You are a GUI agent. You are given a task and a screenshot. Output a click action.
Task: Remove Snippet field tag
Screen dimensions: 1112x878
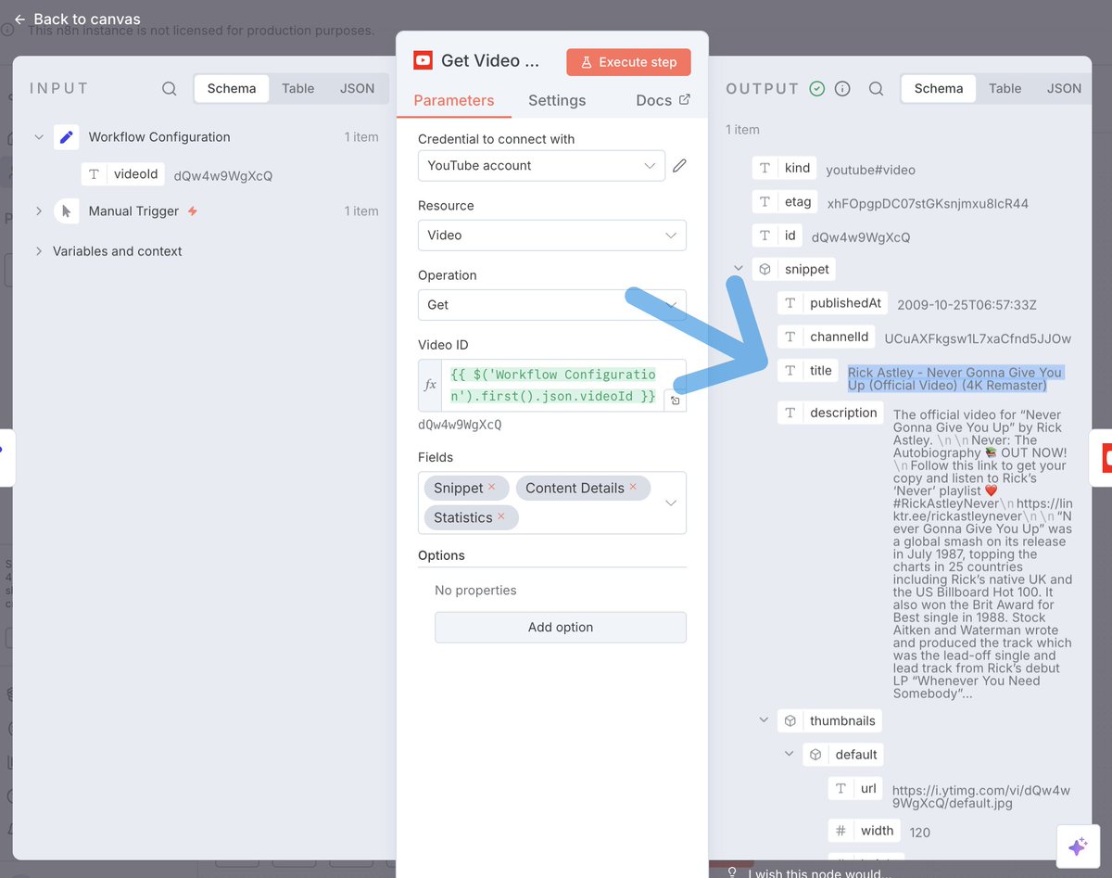pos(491,488)
